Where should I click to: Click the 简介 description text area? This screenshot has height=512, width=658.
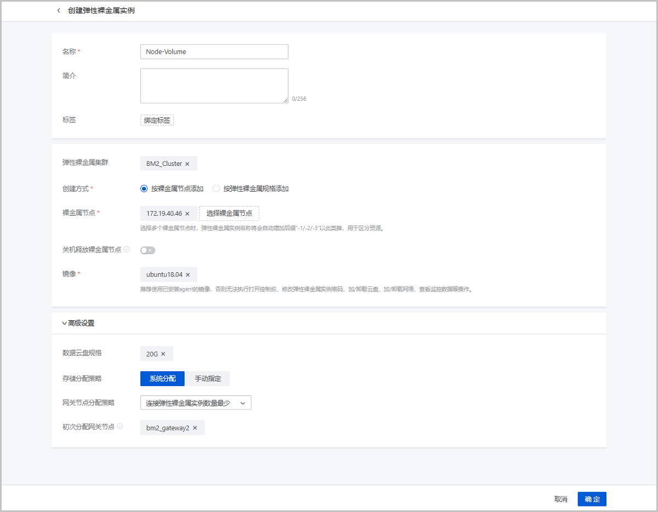[x=214, y=86]
